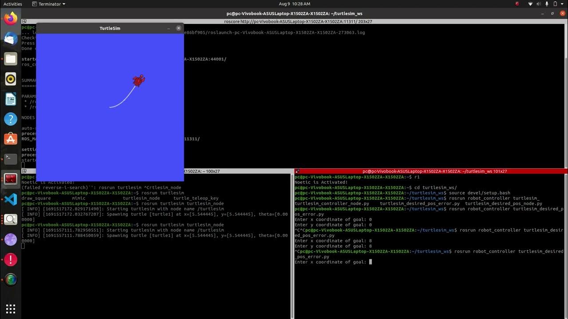Switch to Terminator via its red dock icon

[x=11, y=179]
